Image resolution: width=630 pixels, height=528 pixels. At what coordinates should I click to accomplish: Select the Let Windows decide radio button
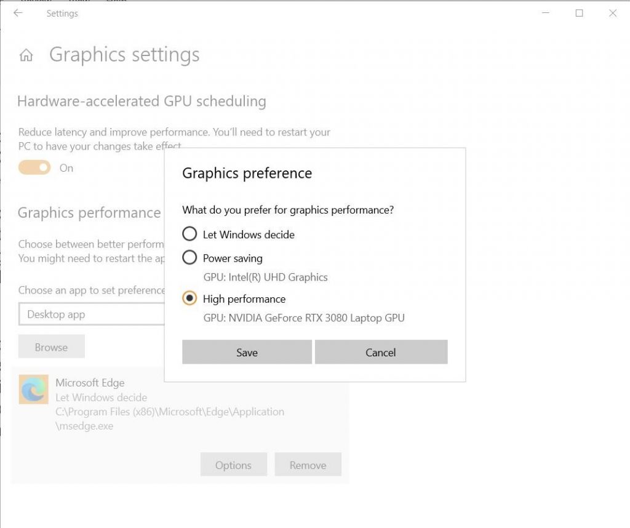pyautogui.click(x=189, y=234)
